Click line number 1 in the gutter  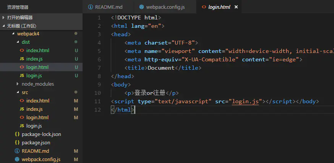99,18
